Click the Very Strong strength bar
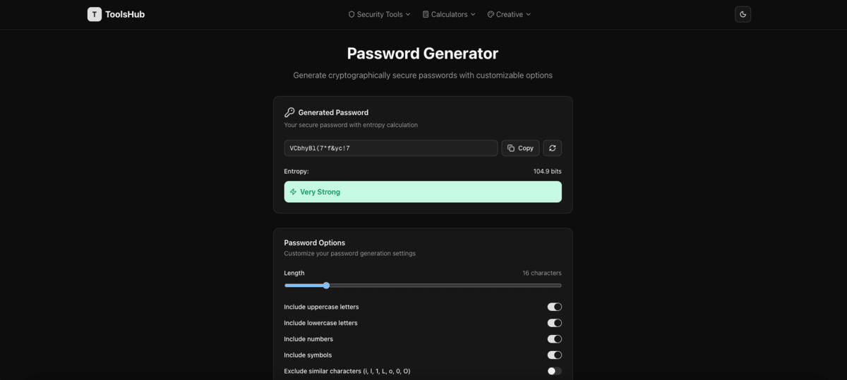The height and width of the screenshot is (380, 847). tap(423, 192)
